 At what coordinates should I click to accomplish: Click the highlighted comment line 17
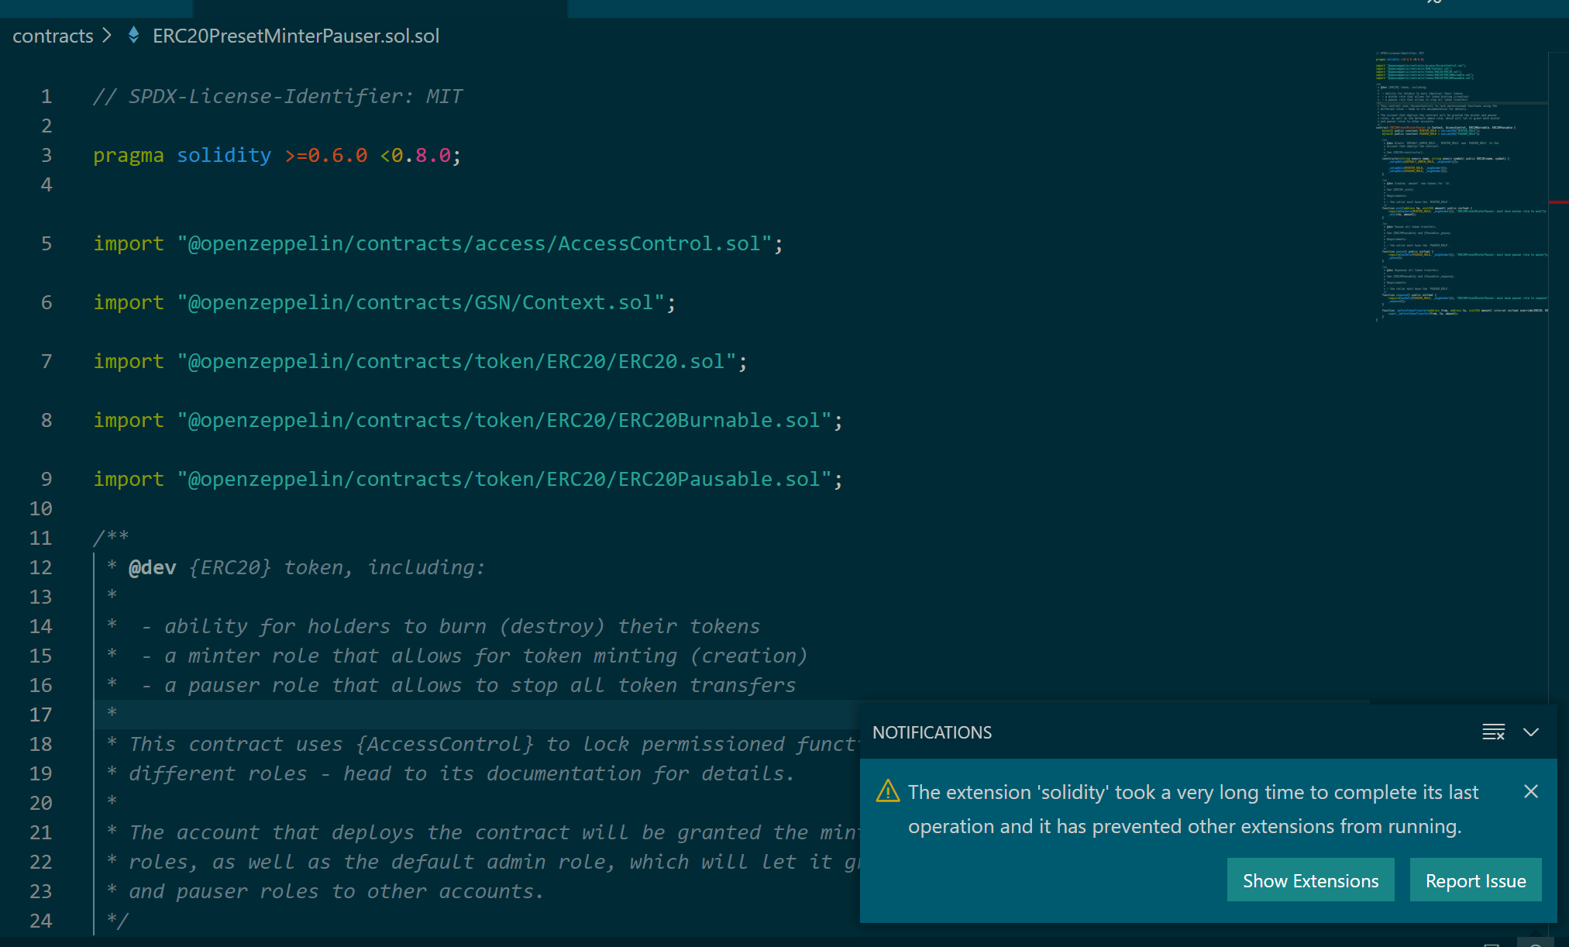310,714
